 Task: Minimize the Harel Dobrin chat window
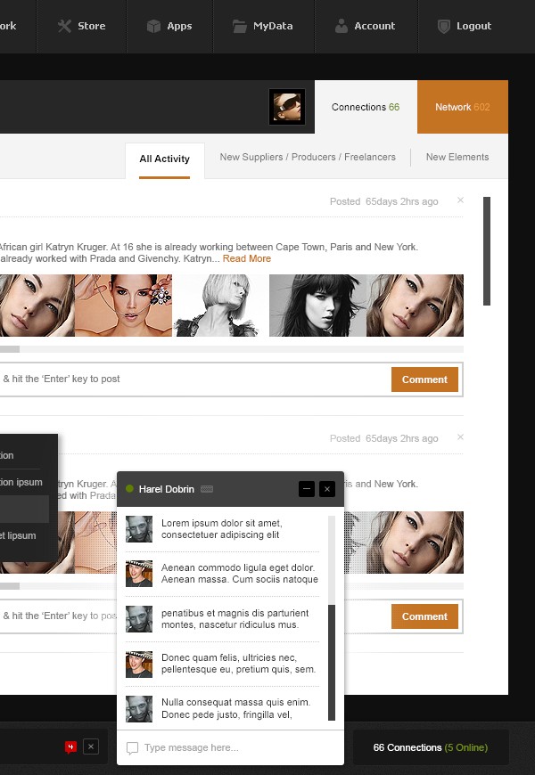(x=307, y=489)
